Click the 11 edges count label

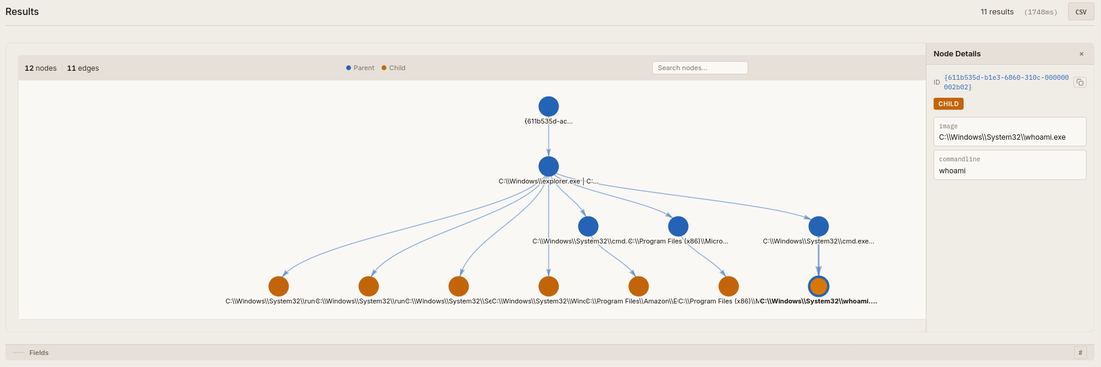coord(83,68)
